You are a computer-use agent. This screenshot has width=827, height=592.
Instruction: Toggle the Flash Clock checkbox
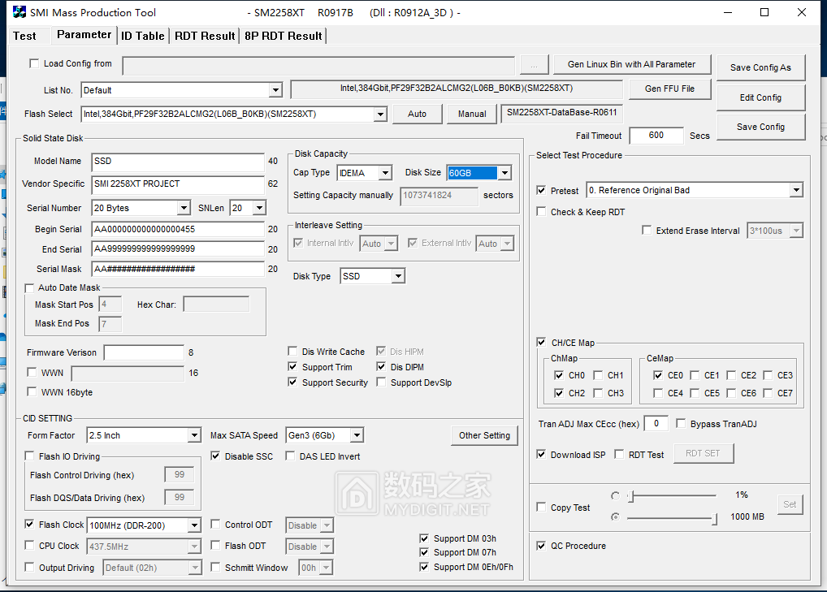(x=29, y=525)
